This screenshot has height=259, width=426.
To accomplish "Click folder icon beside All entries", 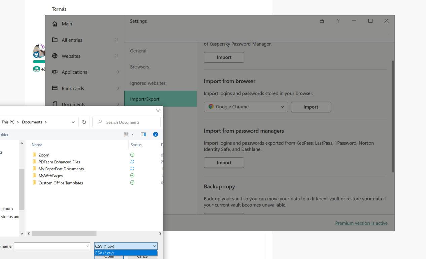I will [x=55, y=40].
